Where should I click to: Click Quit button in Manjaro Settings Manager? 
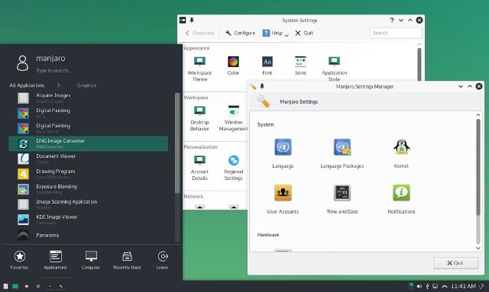click(x=455, y=263)
